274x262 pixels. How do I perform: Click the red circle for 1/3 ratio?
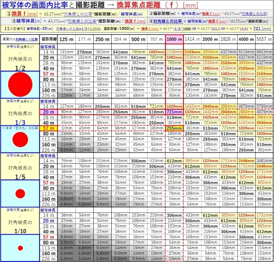20,139
